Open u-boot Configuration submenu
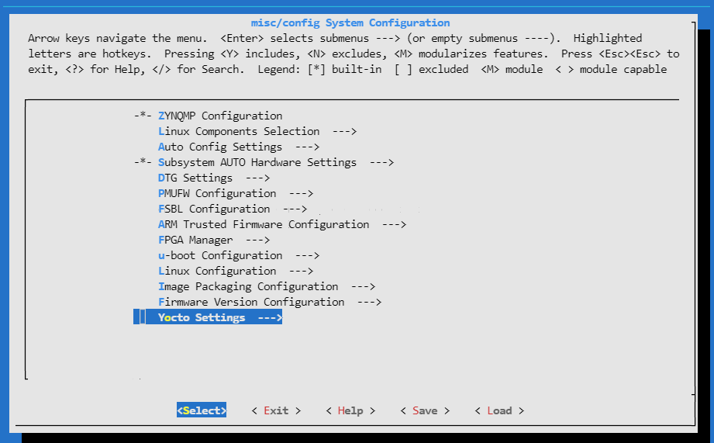The image size is (714, 443). click(x=239, y=255)
